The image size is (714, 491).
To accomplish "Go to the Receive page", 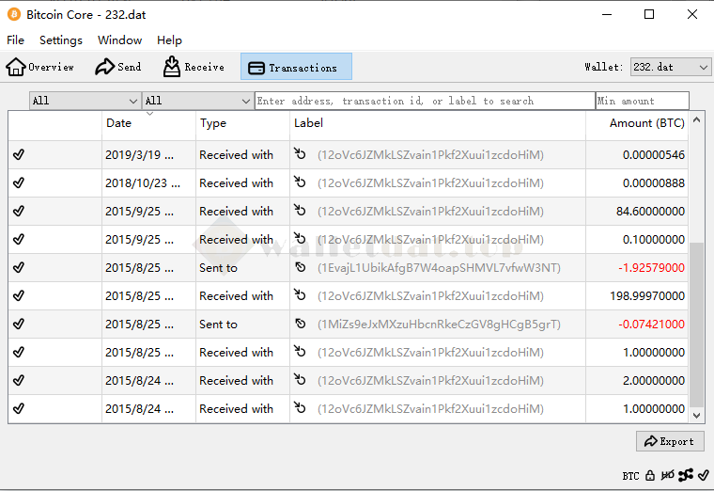I will tap(194, 67).
